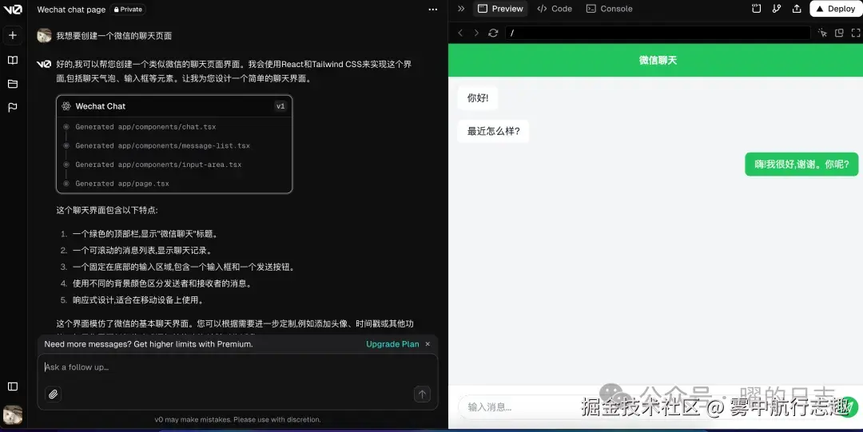
Task: Collapse the chat panel with the double chevron
Action: click(x=461, y=9)
